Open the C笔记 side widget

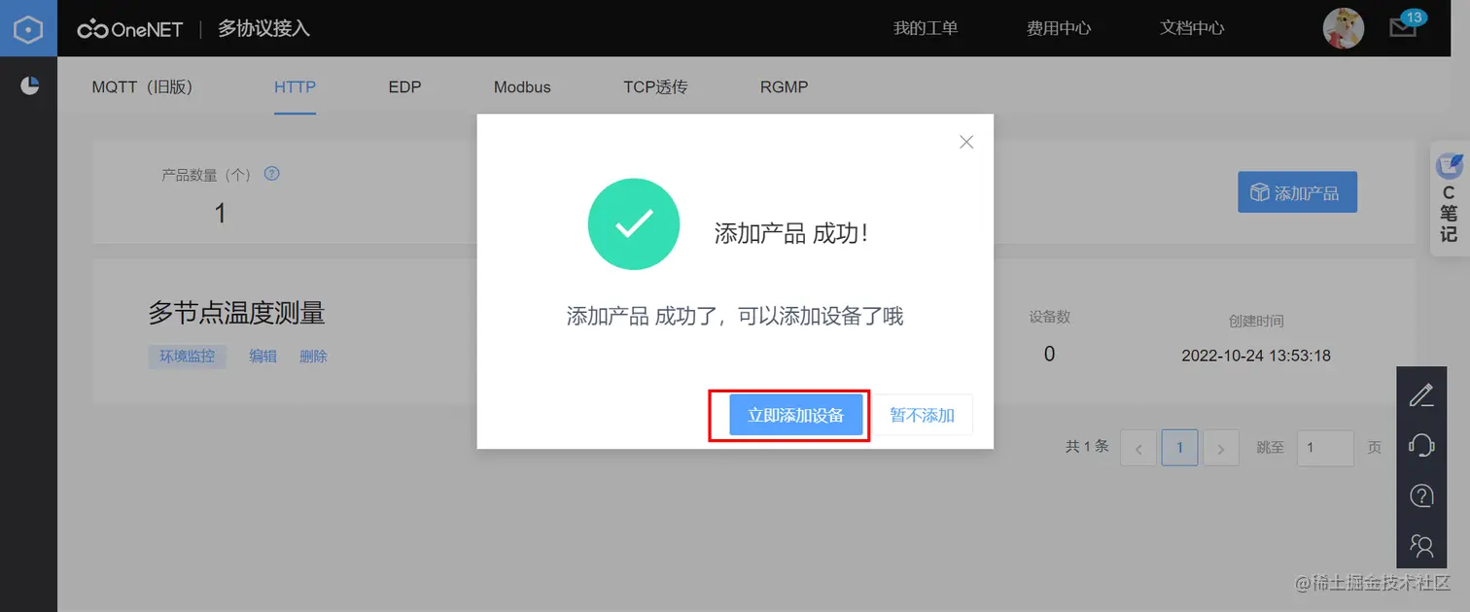click(1450, 199)
